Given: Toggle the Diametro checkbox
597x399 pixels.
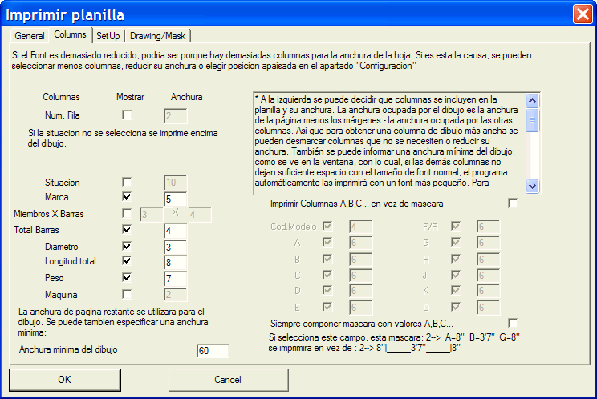Looking at the screenshot, I should tap(127, 246).
